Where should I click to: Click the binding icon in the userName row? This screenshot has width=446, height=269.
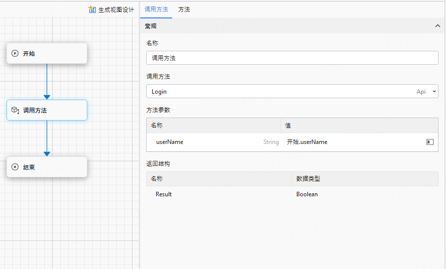point(430,142)
